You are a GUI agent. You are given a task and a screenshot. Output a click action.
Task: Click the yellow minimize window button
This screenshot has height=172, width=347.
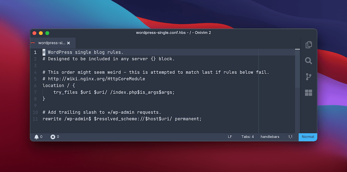pos(41,33)
